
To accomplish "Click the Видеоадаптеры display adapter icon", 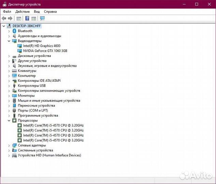I will pos(14,41).
